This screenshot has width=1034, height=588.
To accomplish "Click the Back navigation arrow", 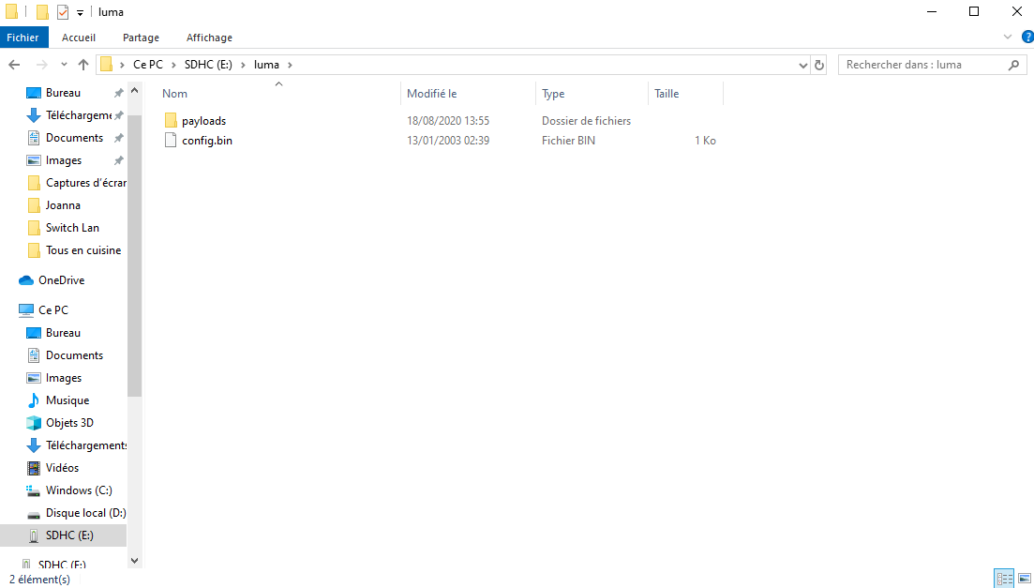I will coord(14,65).
